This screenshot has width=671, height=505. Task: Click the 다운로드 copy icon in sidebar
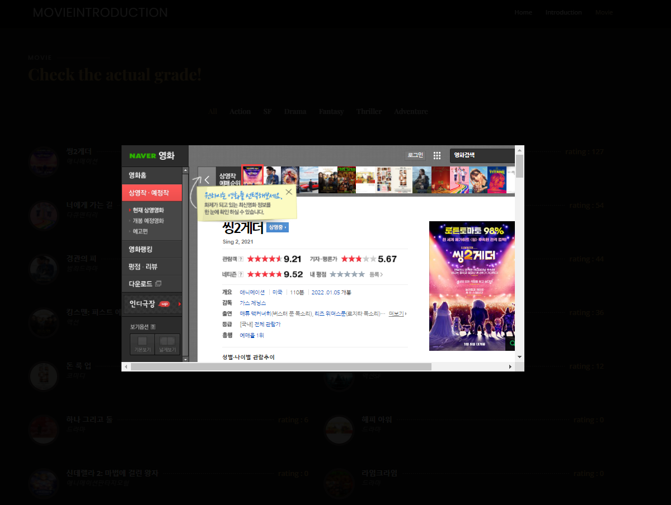coord(158,284)
